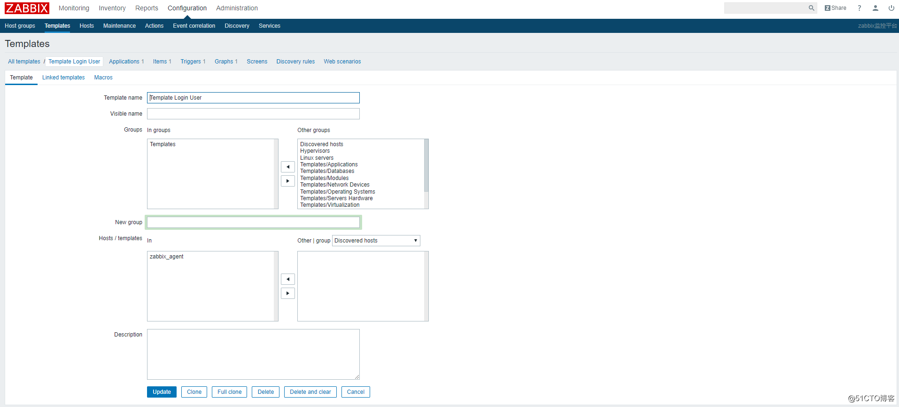
Task: Open All templates breadcrumb link
Action: (24, 62)
